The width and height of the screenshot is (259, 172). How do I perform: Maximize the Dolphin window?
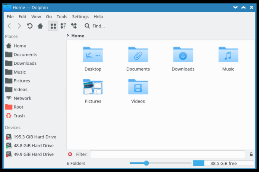[243, 8]
